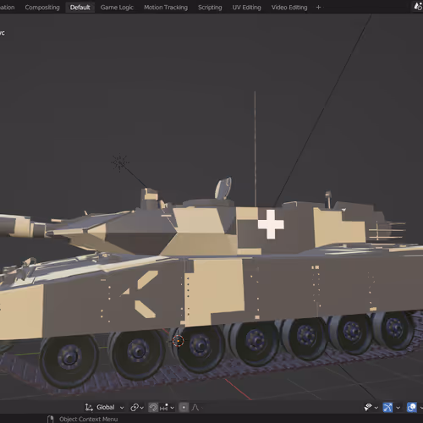Expand the gizmo options dropdown arrow
The width and height of the screenshot is (423, 423).
coord(398,407)
